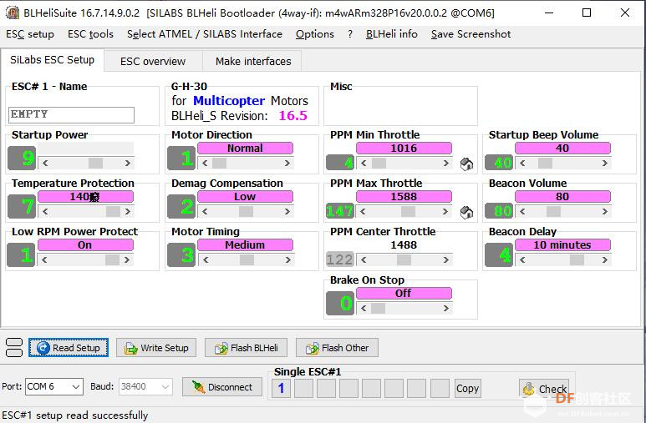Click Brake On Stop left arrow
The image size is (646, 423).
coord(364,308)
